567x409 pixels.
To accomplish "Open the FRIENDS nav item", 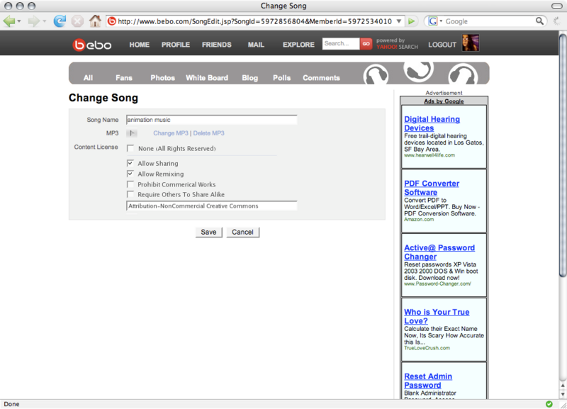I will click(217, 45).
